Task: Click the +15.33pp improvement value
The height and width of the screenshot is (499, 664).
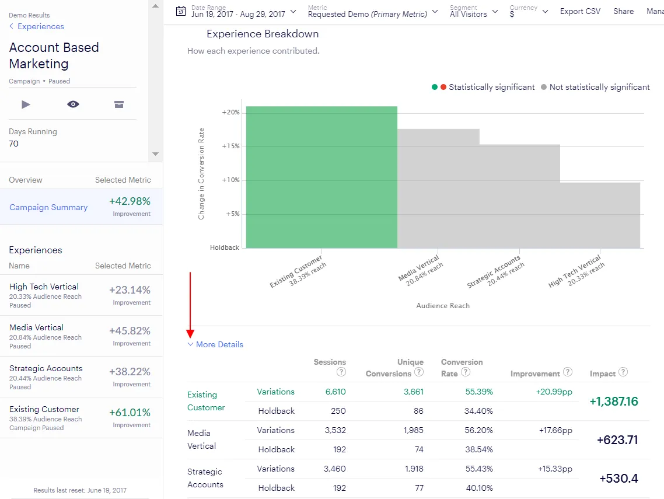Action: (555, 469)
